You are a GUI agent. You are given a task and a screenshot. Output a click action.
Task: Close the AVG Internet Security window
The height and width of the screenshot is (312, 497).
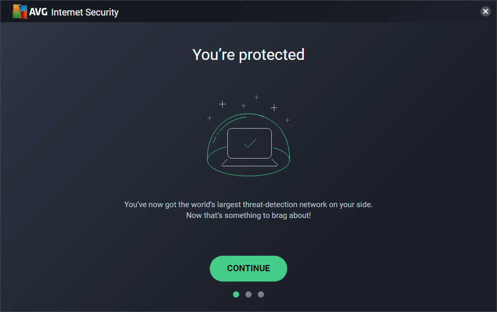coord(485,11)
